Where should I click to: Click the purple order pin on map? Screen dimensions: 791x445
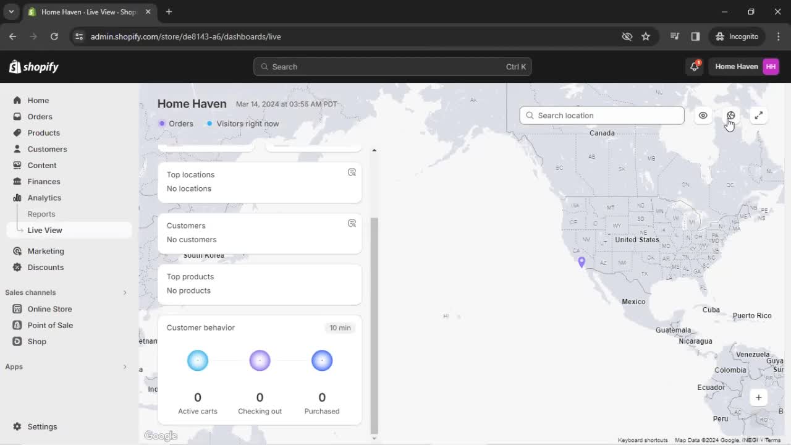582,262
